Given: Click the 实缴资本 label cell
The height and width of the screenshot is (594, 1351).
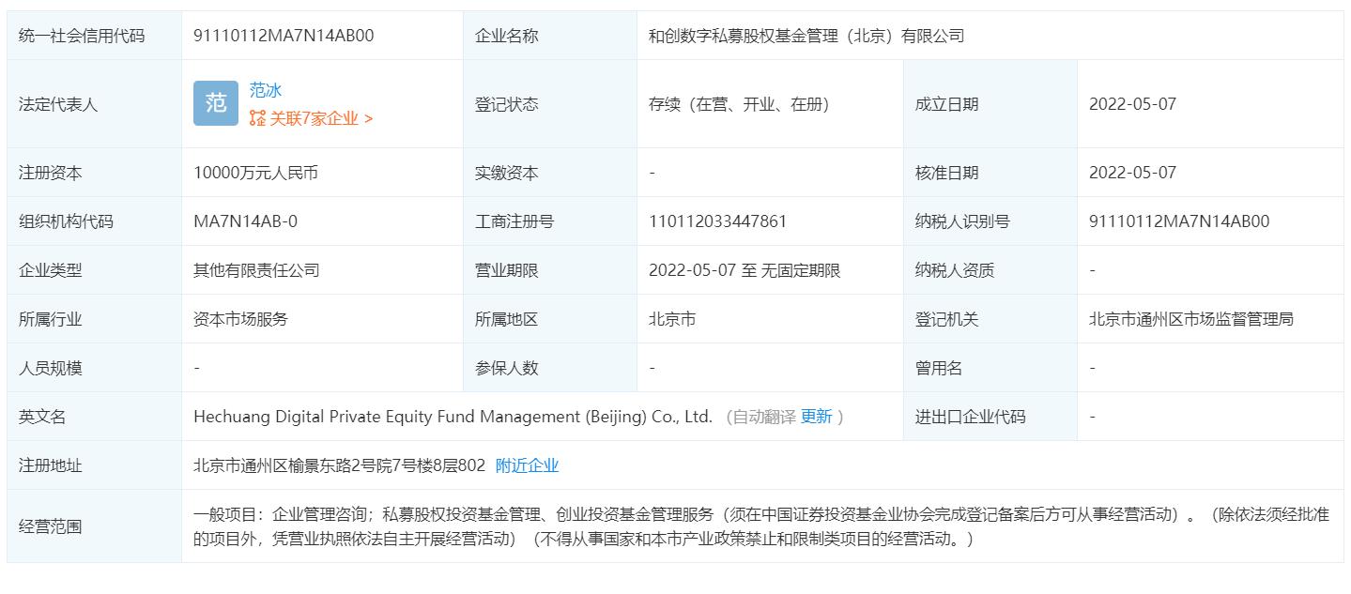Looking at the screenshot, I should click(x=550, y=173).
